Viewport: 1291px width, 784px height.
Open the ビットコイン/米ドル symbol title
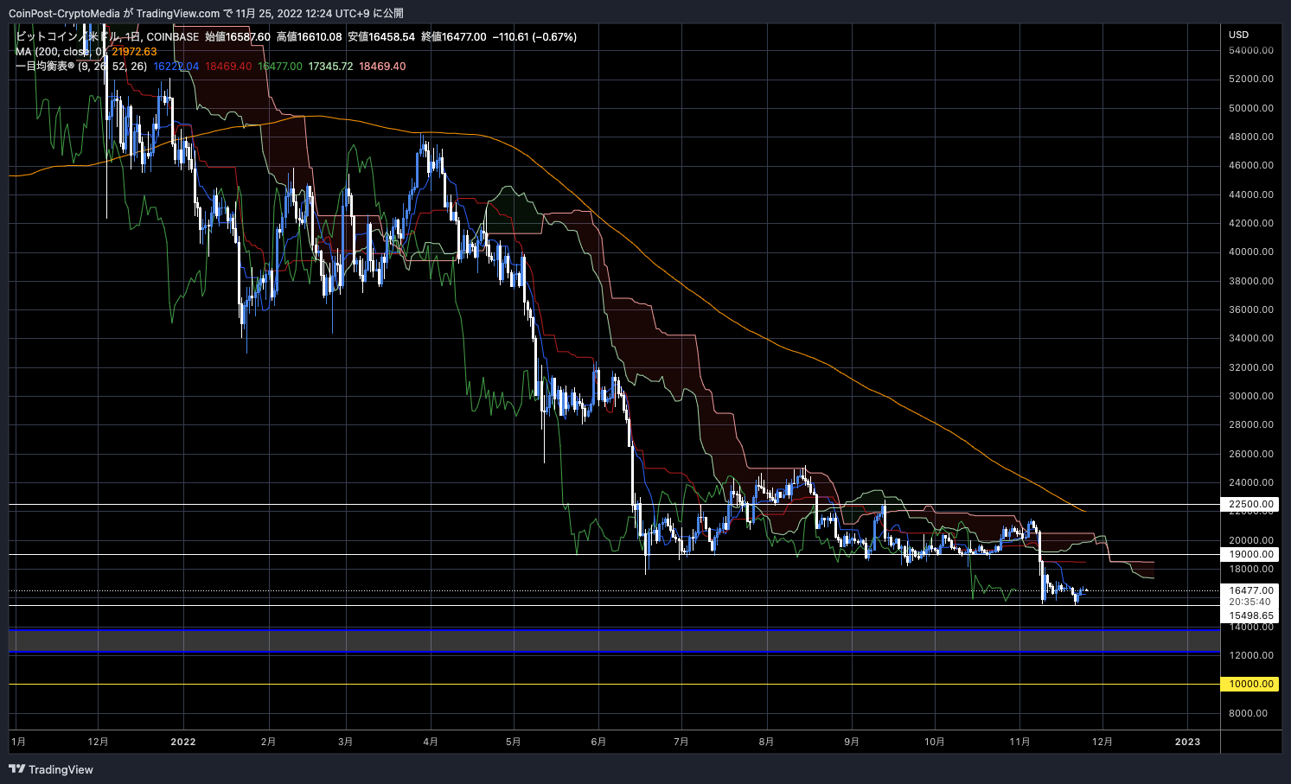pos(67,37)
